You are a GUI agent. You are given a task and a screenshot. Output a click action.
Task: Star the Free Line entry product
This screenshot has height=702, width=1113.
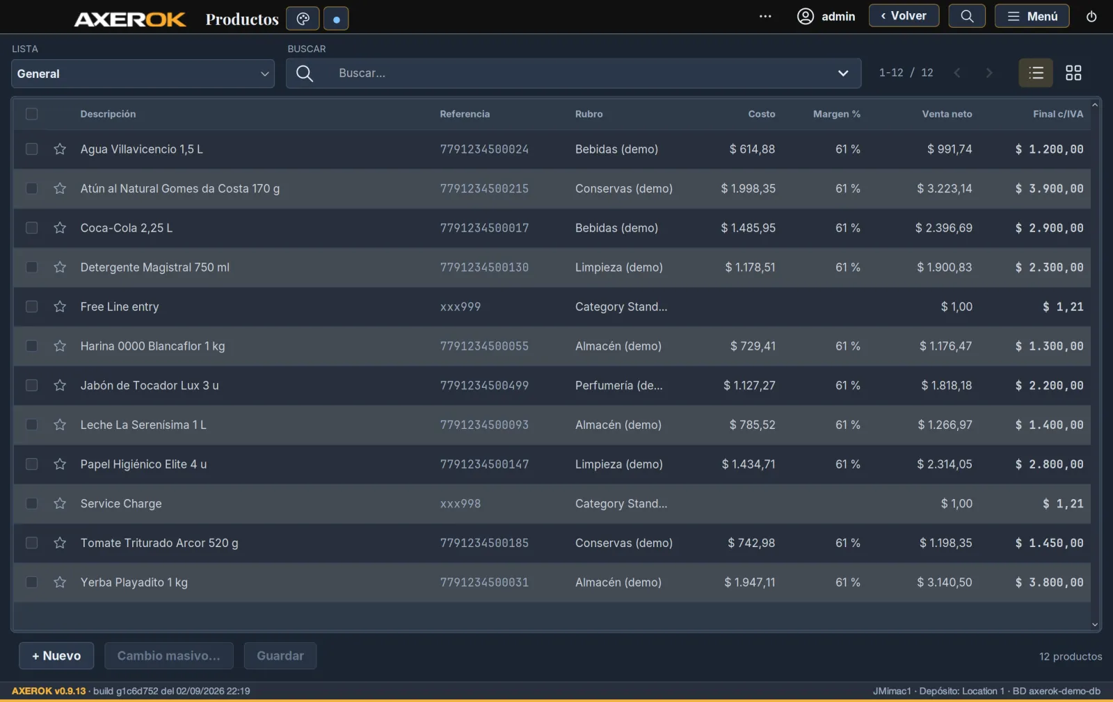60,307
